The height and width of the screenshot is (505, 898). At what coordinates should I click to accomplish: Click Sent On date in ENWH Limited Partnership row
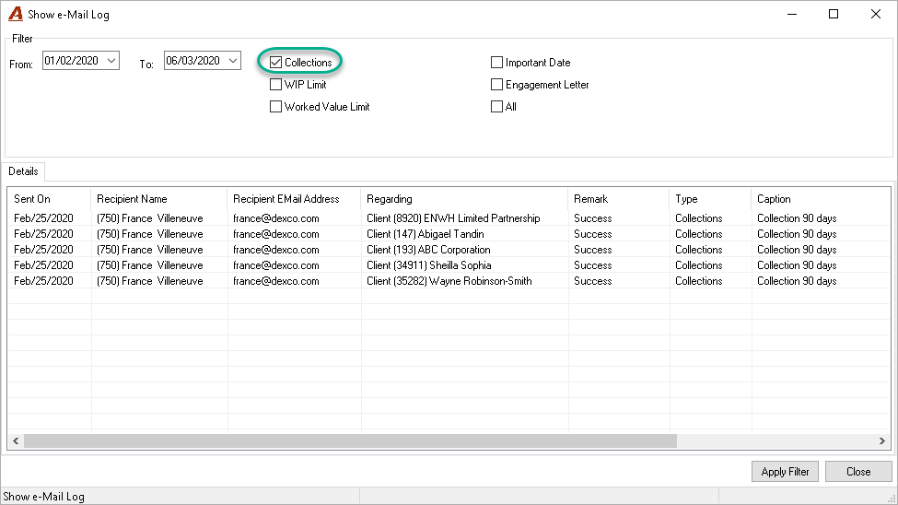coord(43,218)
